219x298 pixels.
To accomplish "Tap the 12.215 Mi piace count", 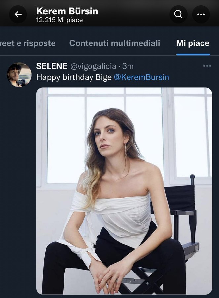I will (x=59, y=20).
